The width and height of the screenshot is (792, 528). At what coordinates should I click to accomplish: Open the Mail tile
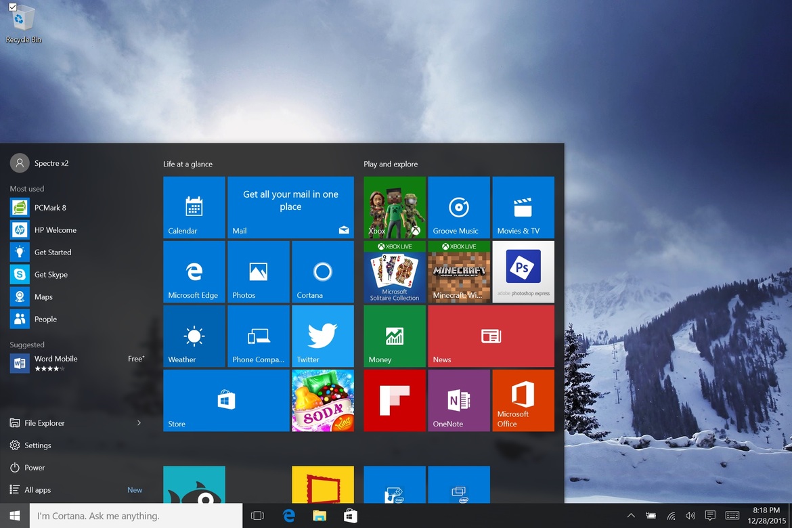point(290,207)
